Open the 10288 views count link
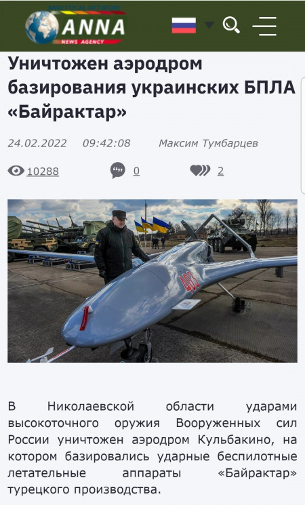This screenshot has height=505, width=305. 43,171
